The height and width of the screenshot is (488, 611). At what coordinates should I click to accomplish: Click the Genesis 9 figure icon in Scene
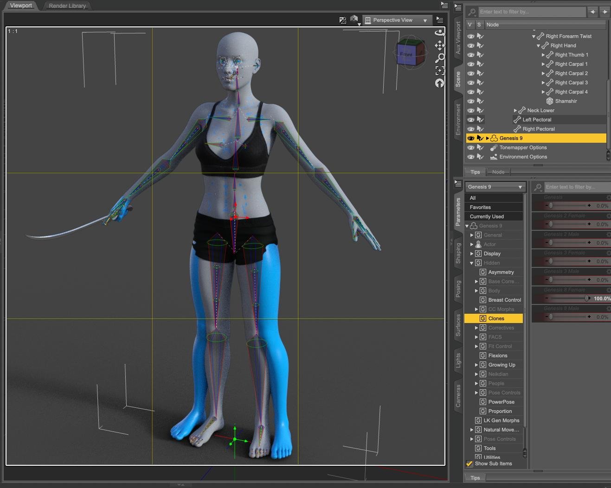494,138
